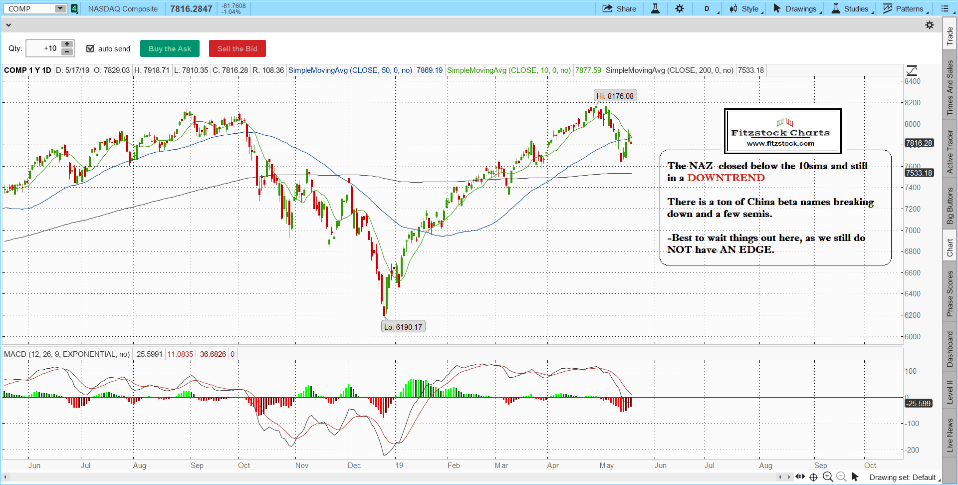Collapse the trade bar chevron
Image resolution: width=958 pixels, height=485 pixels.
pos(8,25)
